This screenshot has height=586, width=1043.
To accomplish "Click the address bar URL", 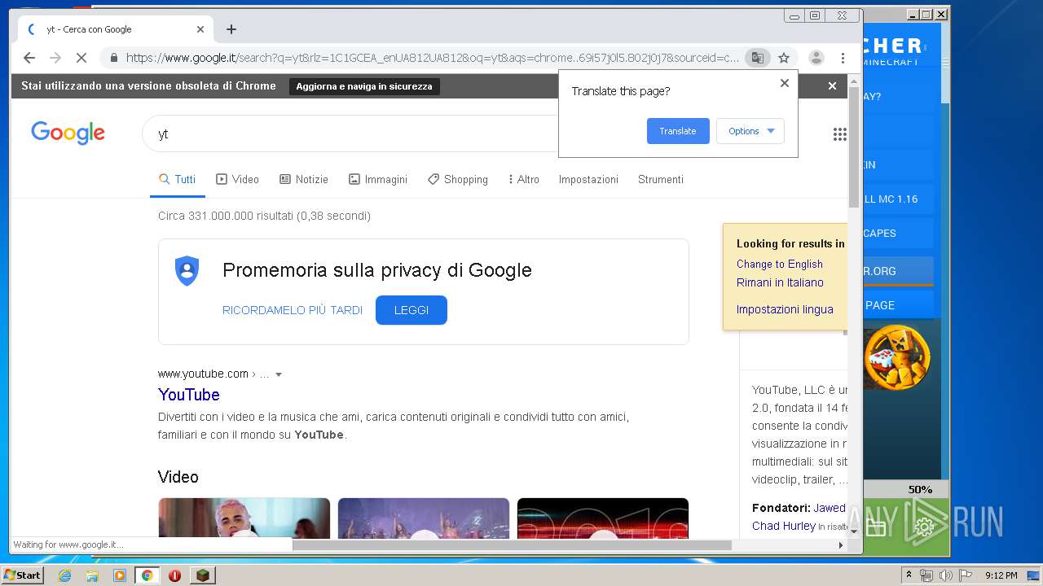I will (x=432, y=58).
